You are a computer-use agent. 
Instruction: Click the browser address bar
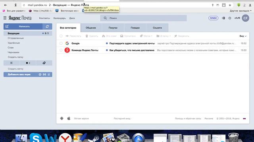117,5
